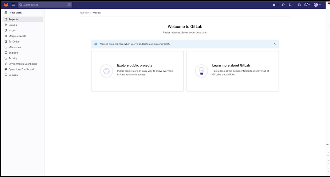Go to Milestones in sidebar

pos(23,47)
